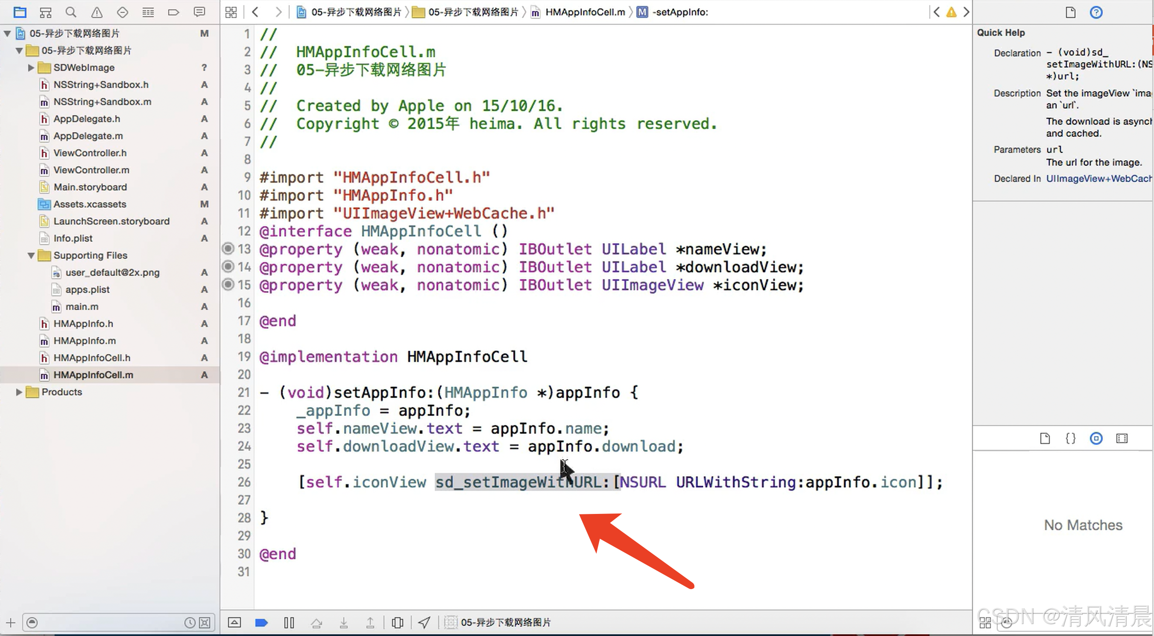Click the Pause program execution button
The image size is (1154, 636).
tap(289, 623)
